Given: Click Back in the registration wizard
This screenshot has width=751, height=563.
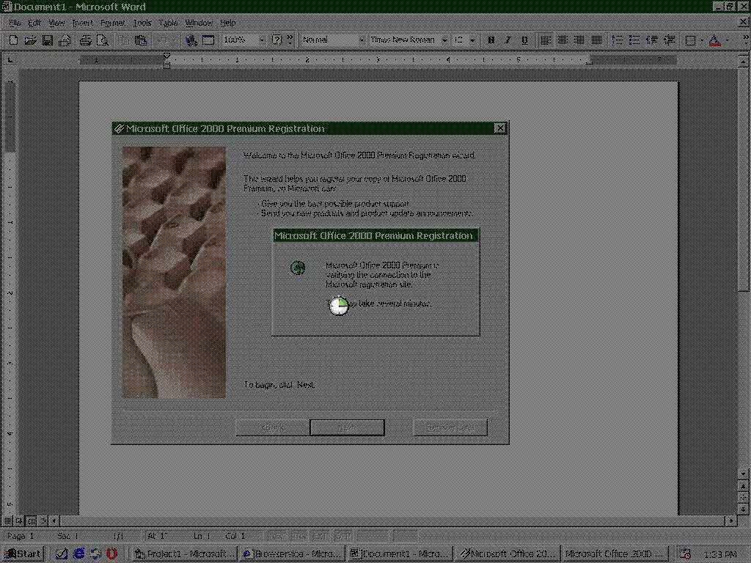Looking at the screenshot, I should (x=273, y=427).
